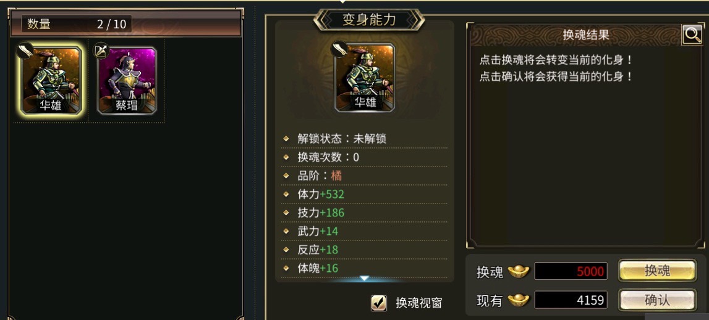Open the 变身能力 header tab
The height and width of the screenshot is (320, 709).
[370, 20]
